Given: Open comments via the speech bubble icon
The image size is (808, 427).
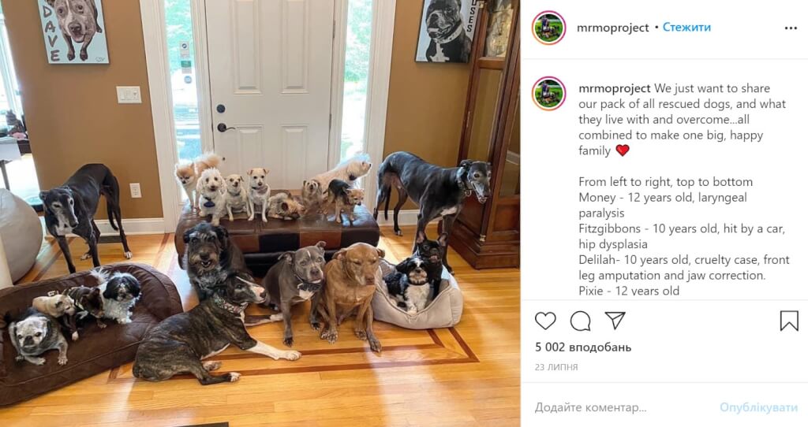Looking at the screenshot, I should point(580,321).
